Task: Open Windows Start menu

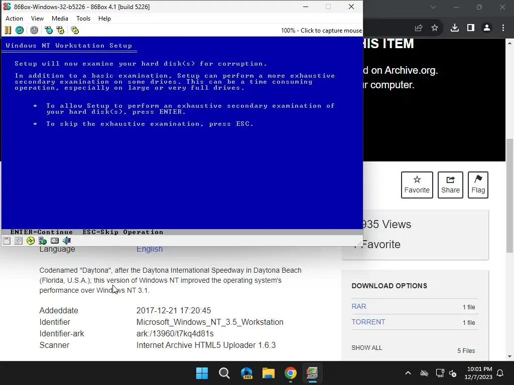Action: 202,373
